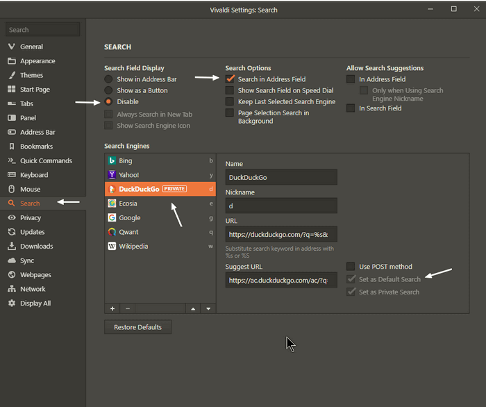Allow suggestions In Address Field checkbox
The width and height of the screenshot is (486, 407).
[x=351, y=79]
